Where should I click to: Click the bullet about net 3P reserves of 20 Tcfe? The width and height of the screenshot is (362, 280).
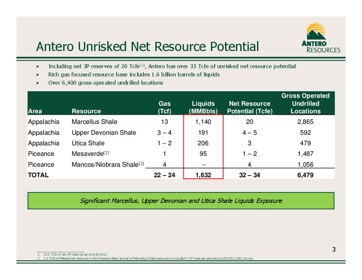click(172, 66)
